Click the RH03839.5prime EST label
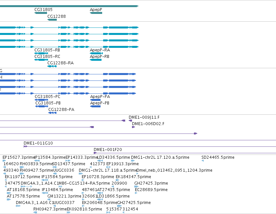This screenshot has width=276, height=214. click(36, 164)
